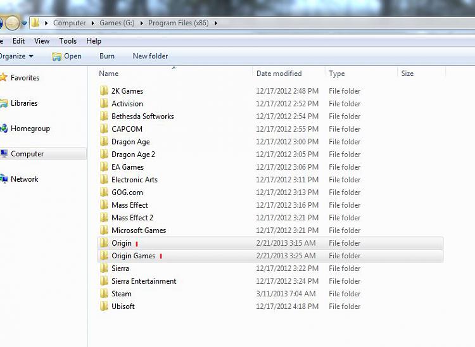
Task: Sort by the Date modified column header
Action: tap(279, 73)
